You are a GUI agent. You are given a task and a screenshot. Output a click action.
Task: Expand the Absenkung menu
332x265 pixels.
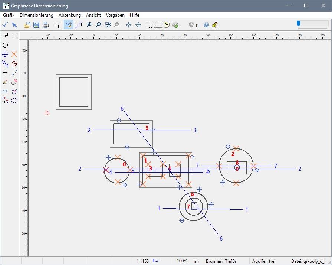tap(69, 15)
